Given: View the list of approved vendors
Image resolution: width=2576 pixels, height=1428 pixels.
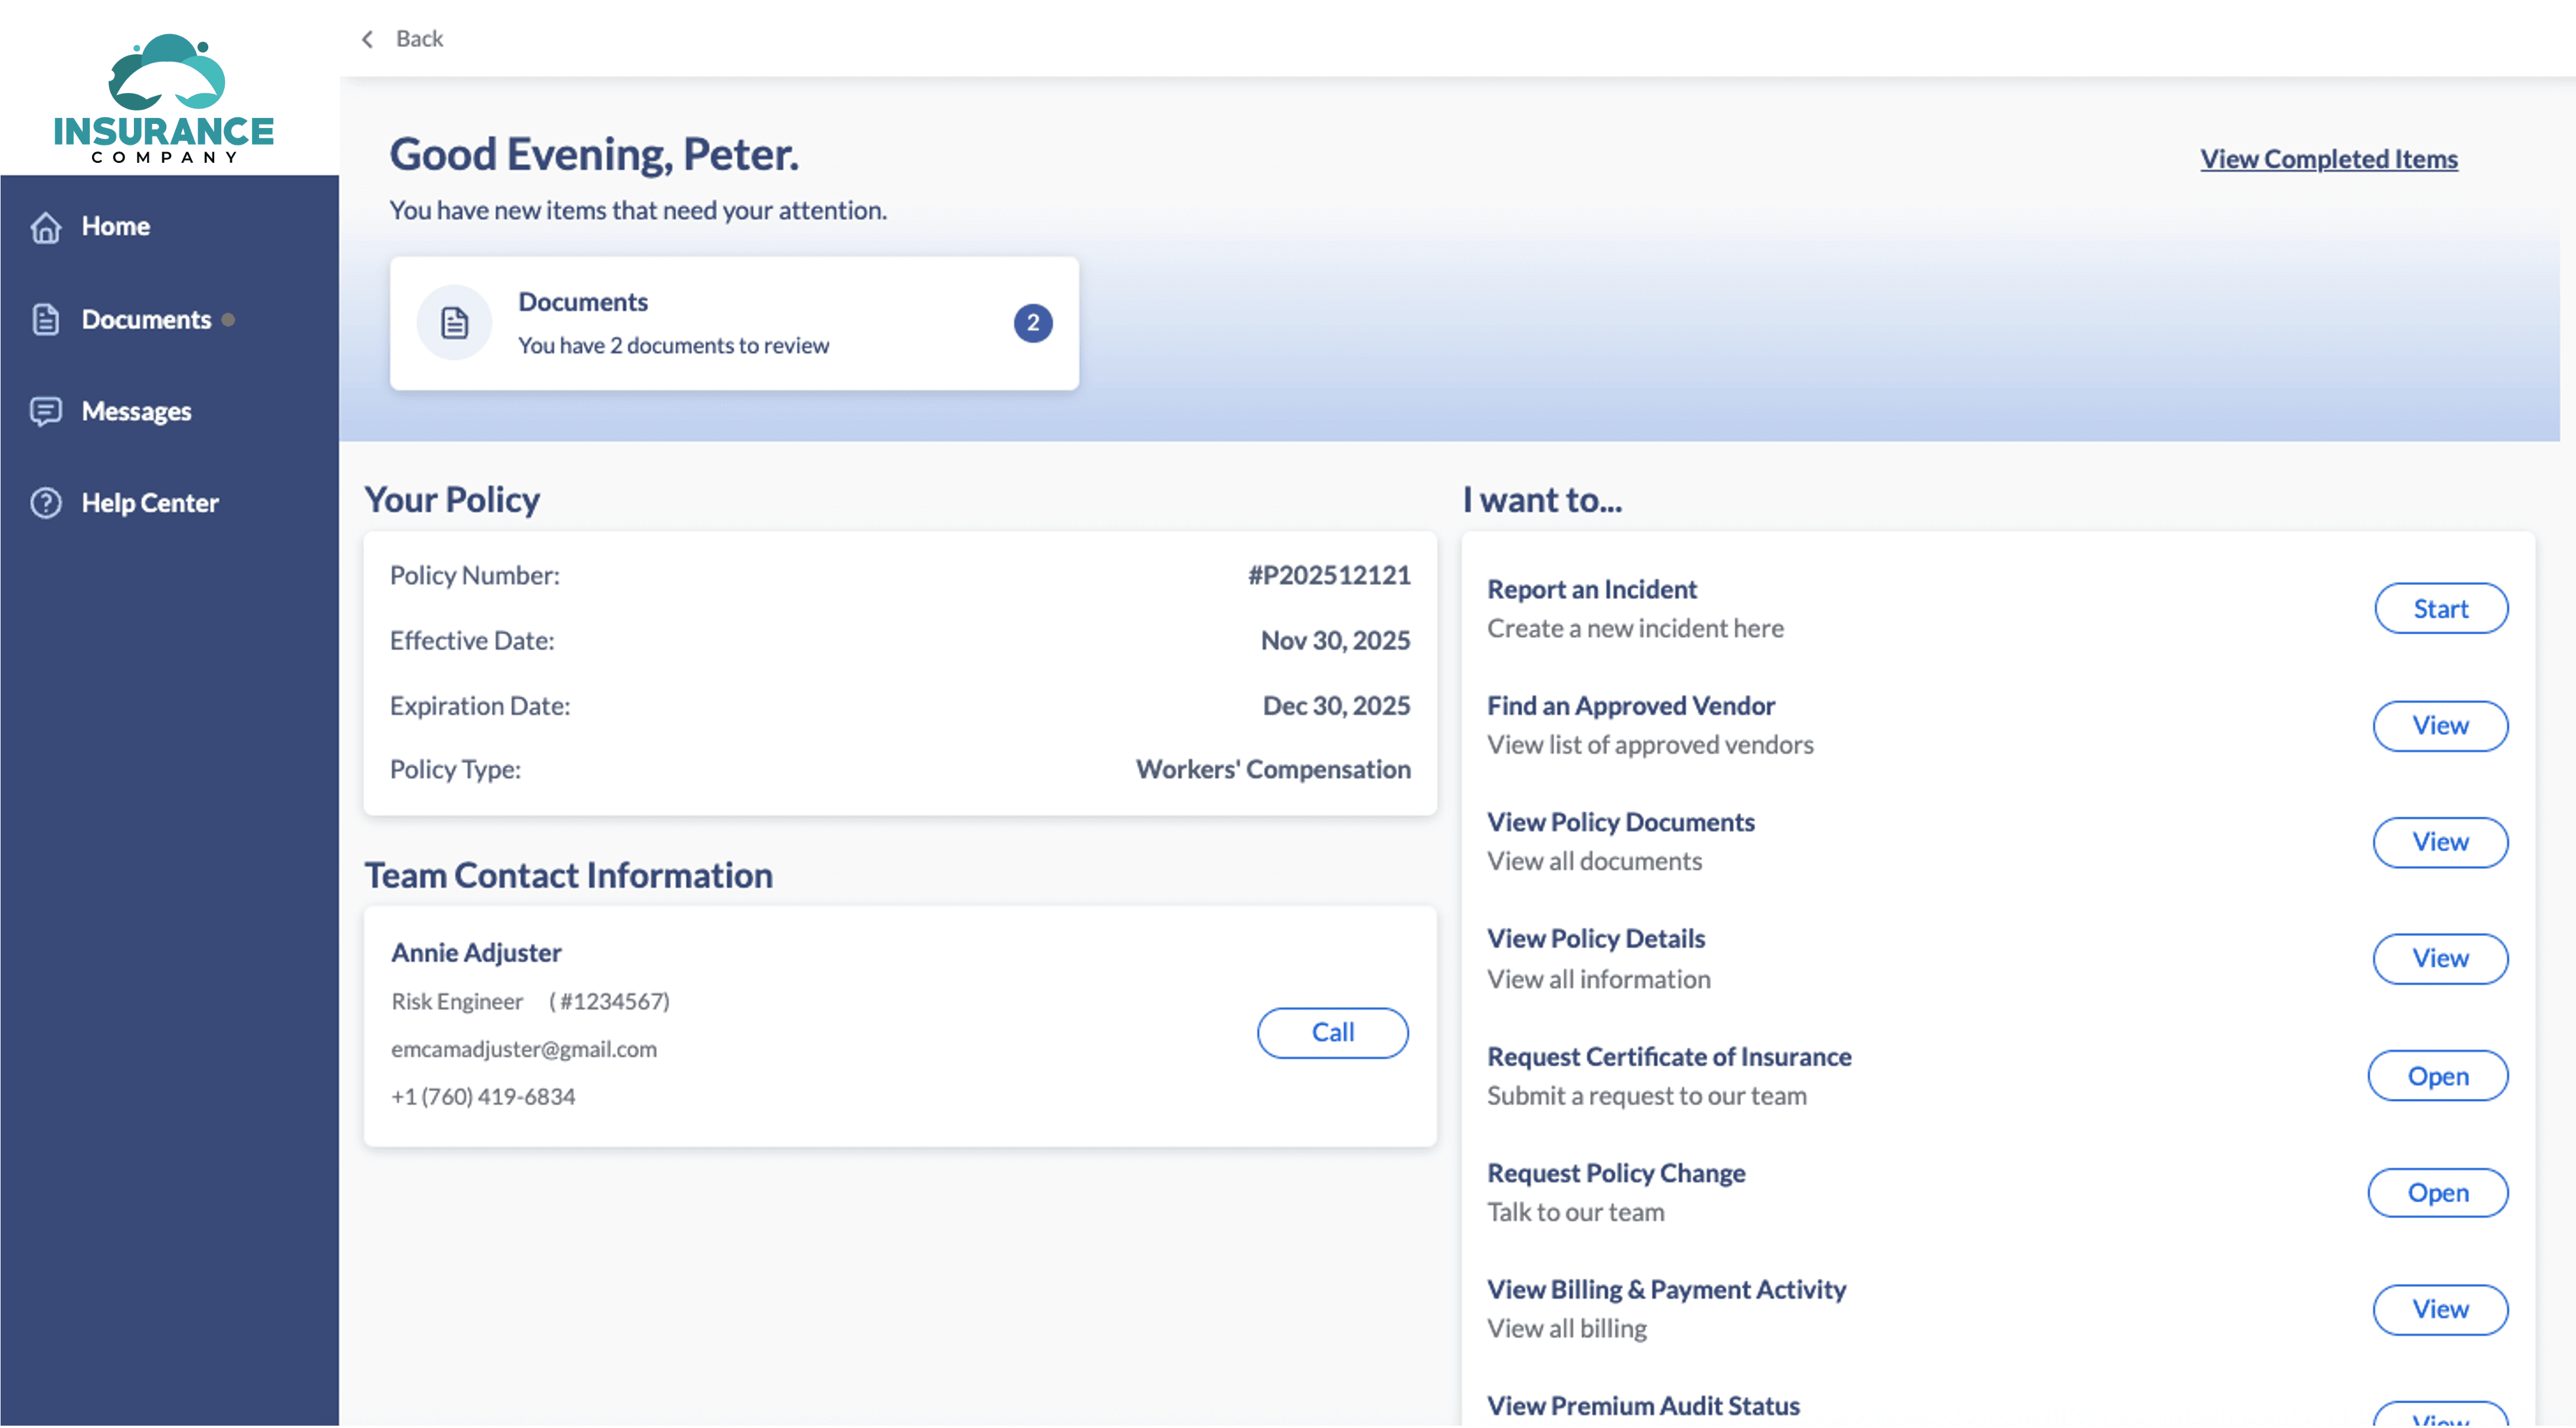Looking at the screenshot, I should (2440, 726).
